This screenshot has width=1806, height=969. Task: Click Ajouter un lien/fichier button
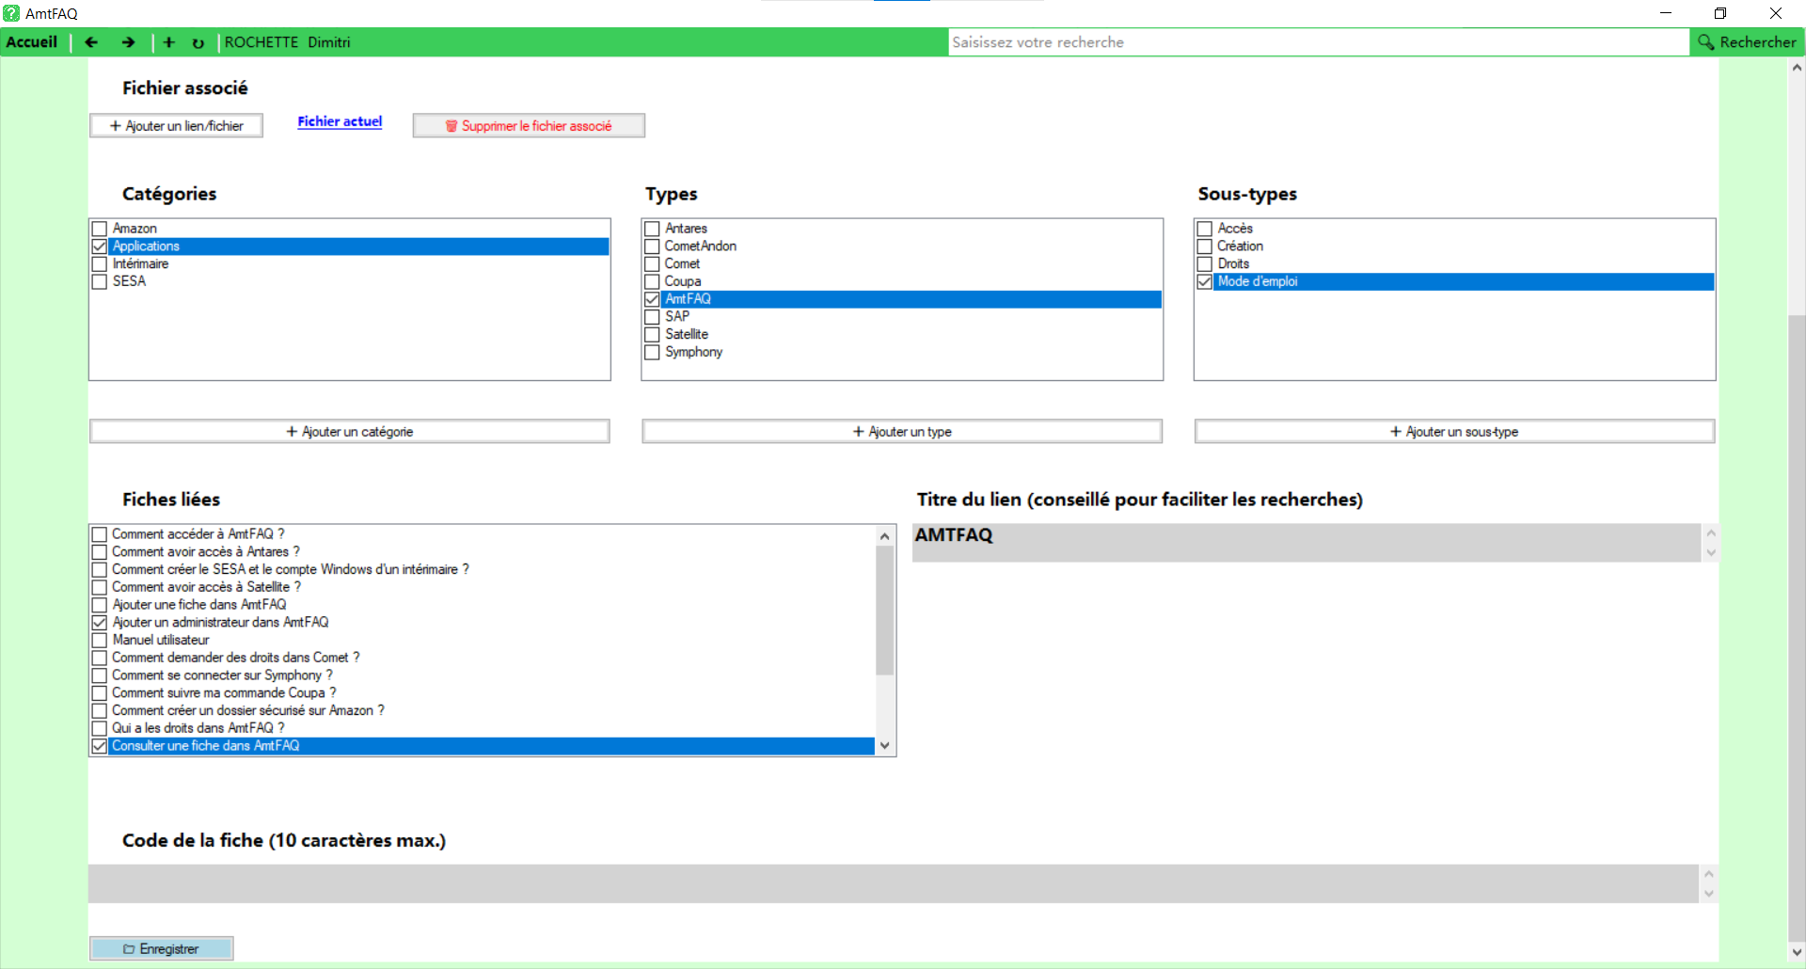pos(176,126)
